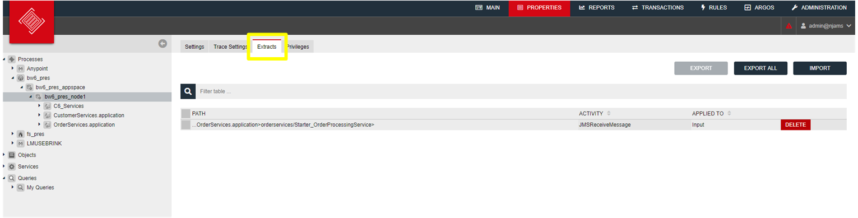Expand the C6_Services node
This screenshot has height=218, width=858.
pos(39,106)
